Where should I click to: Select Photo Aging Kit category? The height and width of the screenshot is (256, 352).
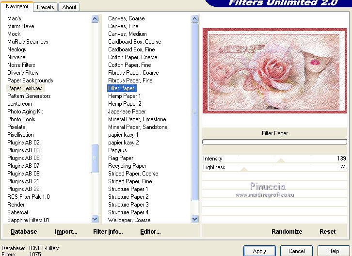click(25, 112)
